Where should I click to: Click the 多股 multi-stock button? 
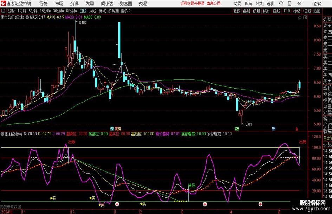coord(256,11)
